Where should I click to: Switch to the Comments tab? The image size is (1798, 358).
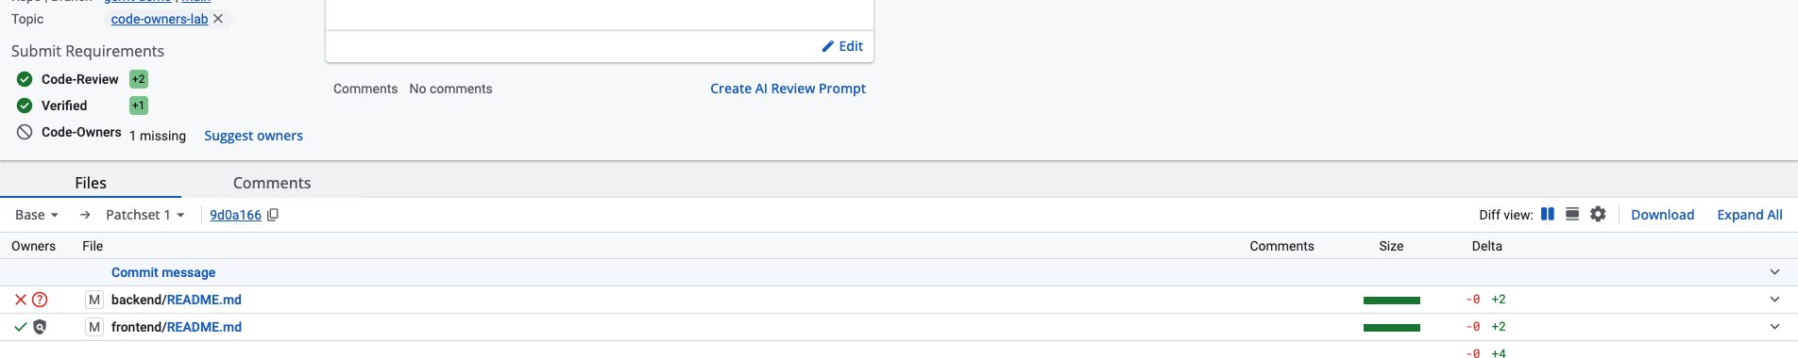[x=272, y=183]
